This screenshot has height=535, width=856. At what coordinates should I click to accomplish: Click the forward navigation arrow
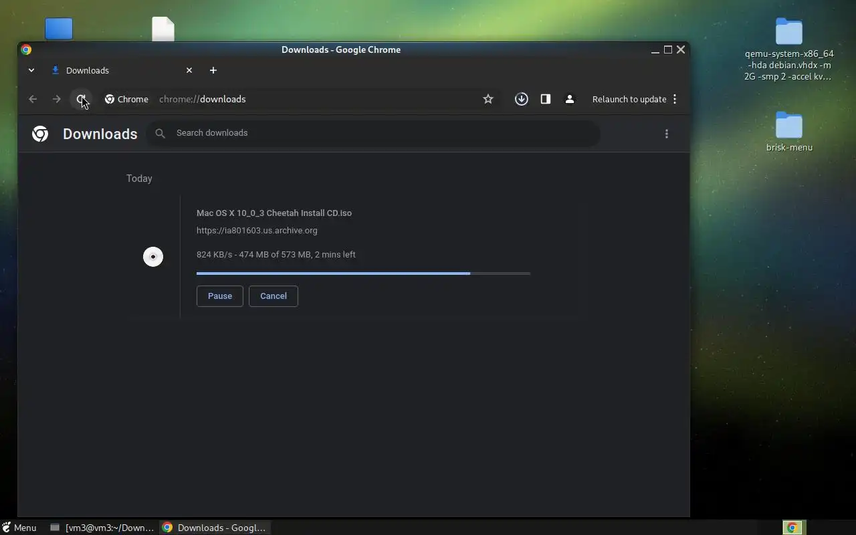pos(57,99)
